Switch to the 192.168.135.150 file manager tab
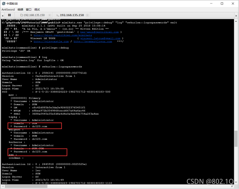This screenshot has width=239, height=189. pyautogui.click(x=34, y=15)
